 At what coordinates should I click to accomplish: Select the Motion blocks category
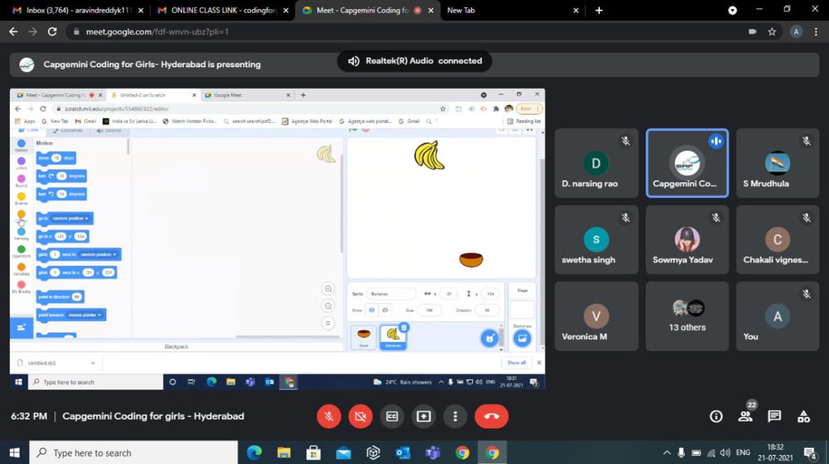click(x=21, y=146)
